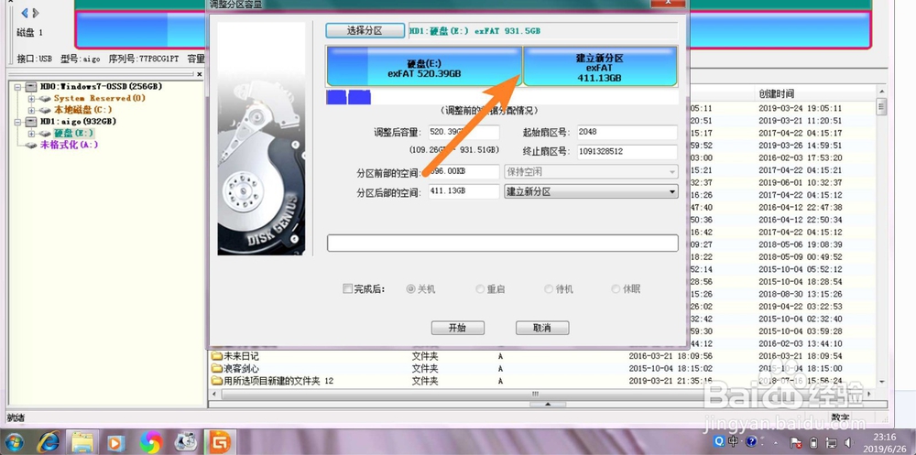Click the 调整后容量 input field
The width and height of the screenshot is (916, 455).
tap(463, 132)
